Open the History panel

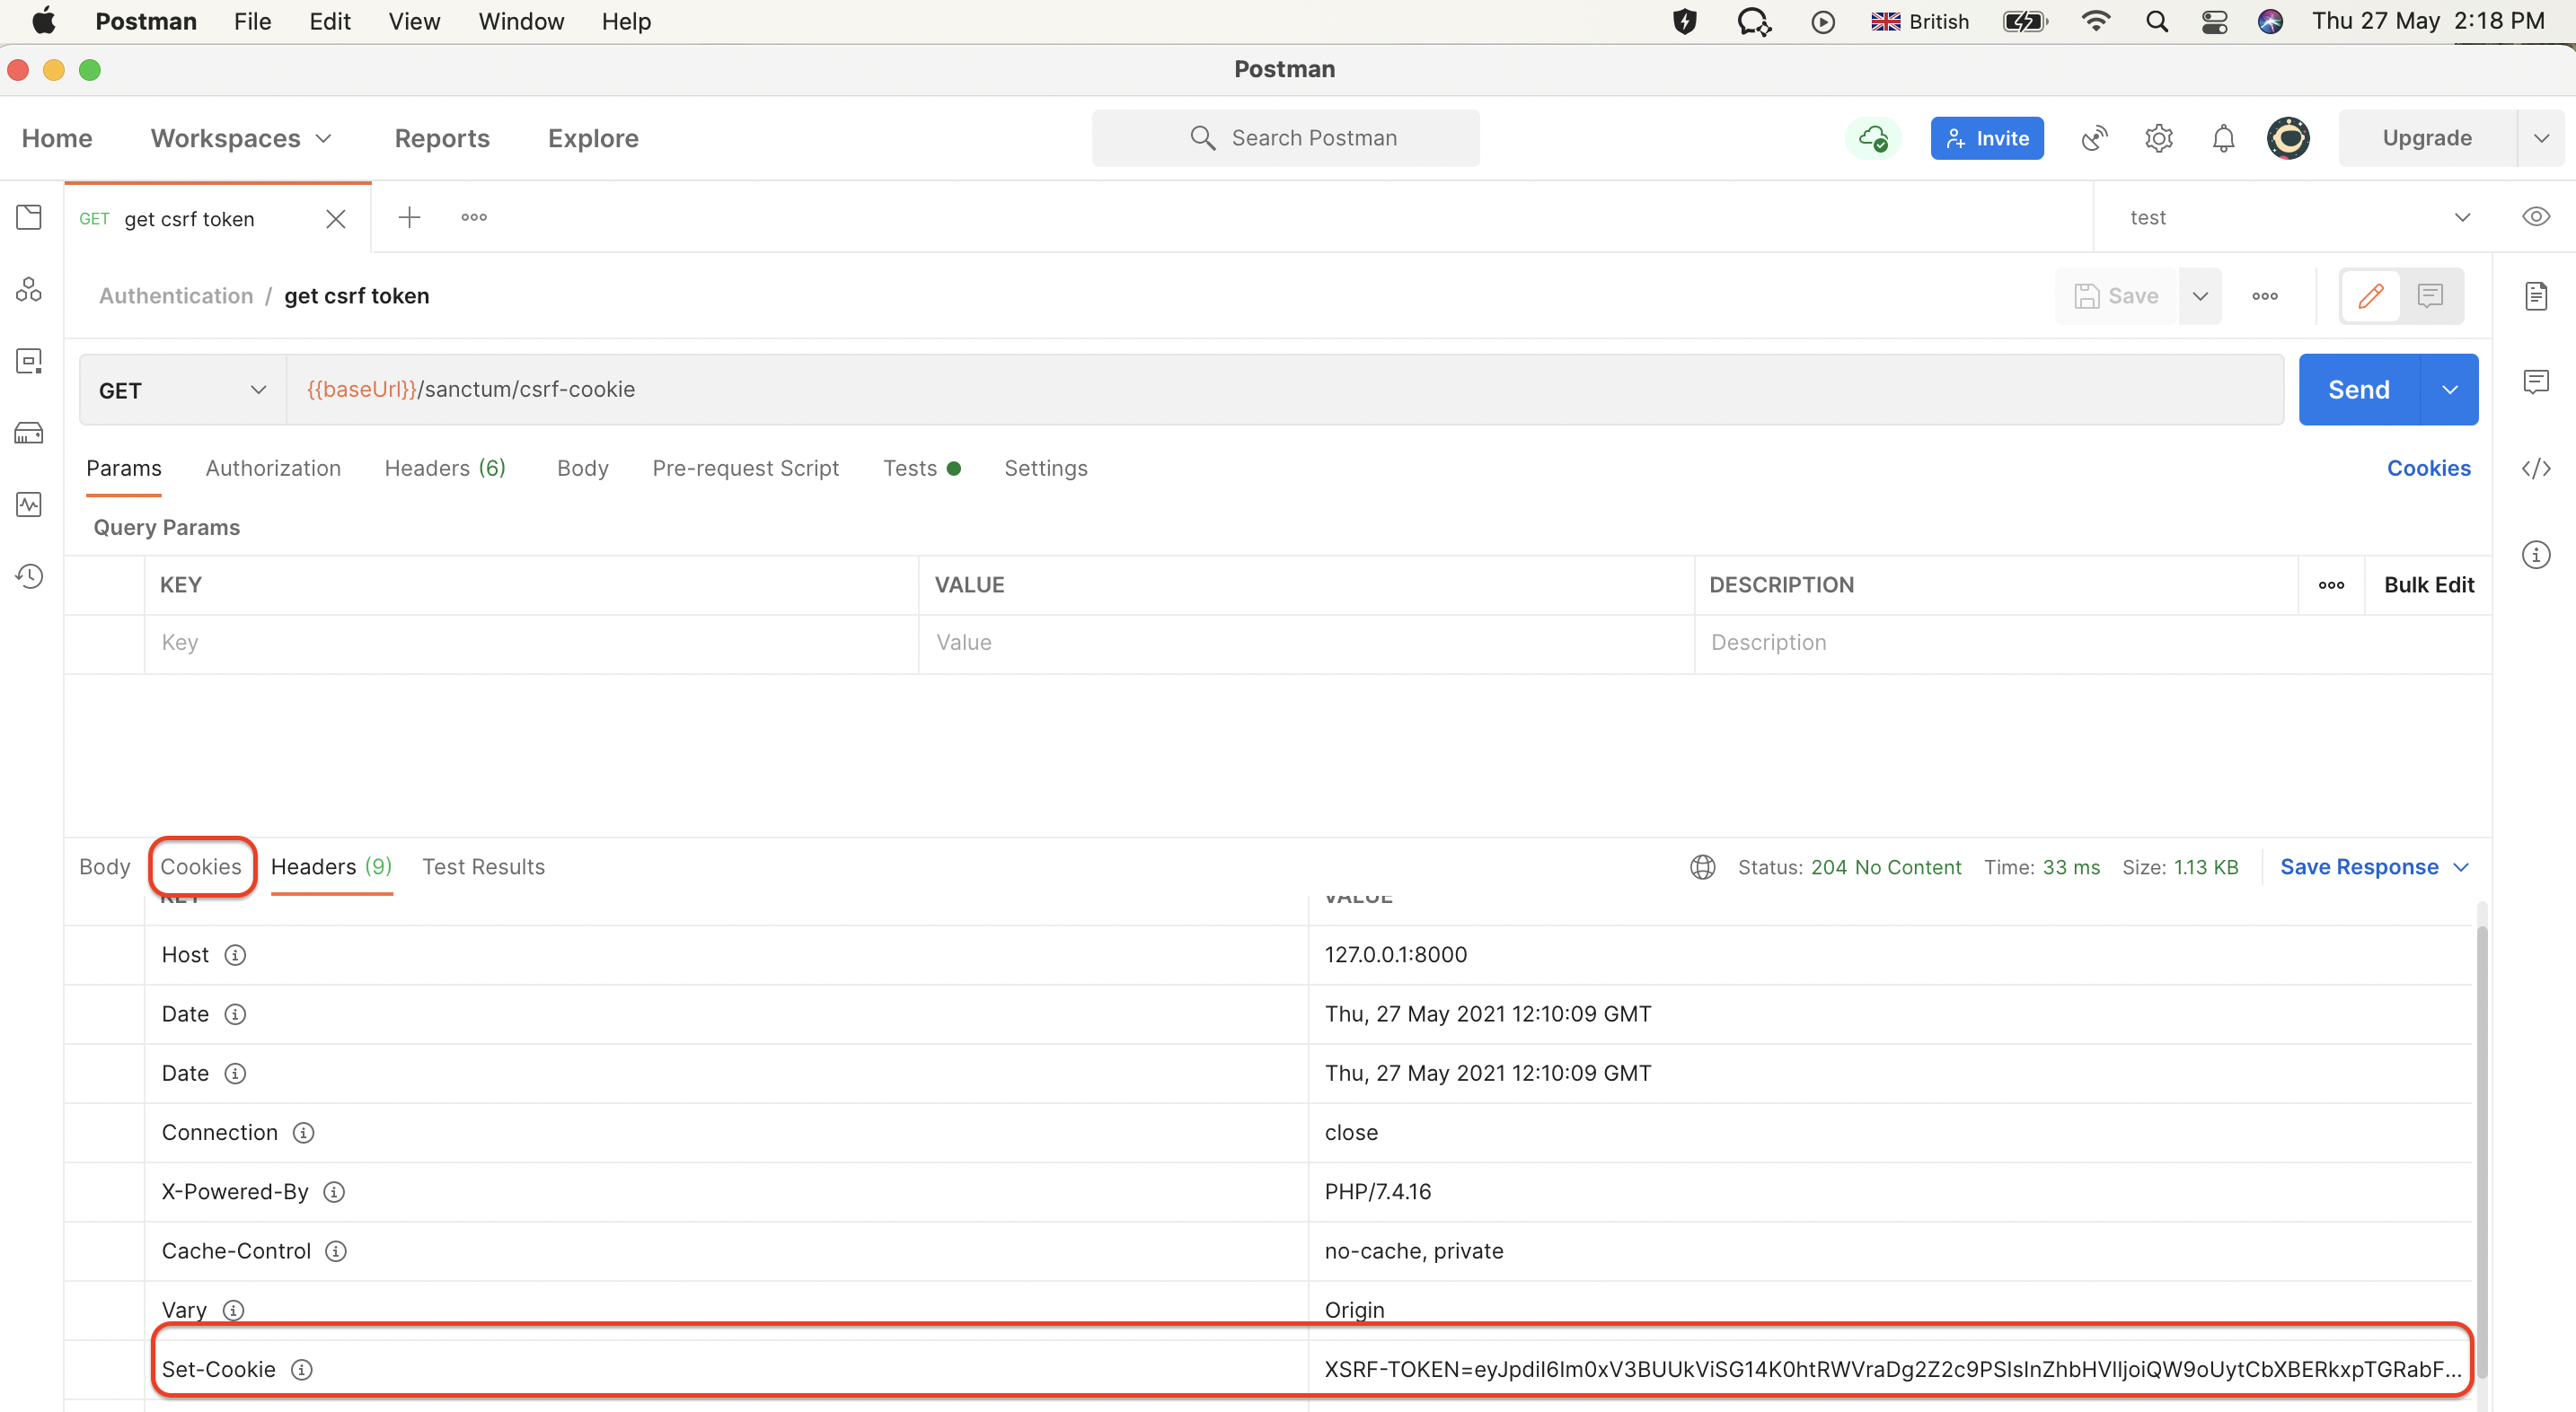(29, 575)
